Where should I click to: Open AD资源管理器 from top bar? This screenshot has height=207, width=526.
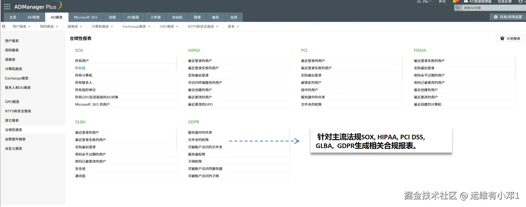(478, 1)
